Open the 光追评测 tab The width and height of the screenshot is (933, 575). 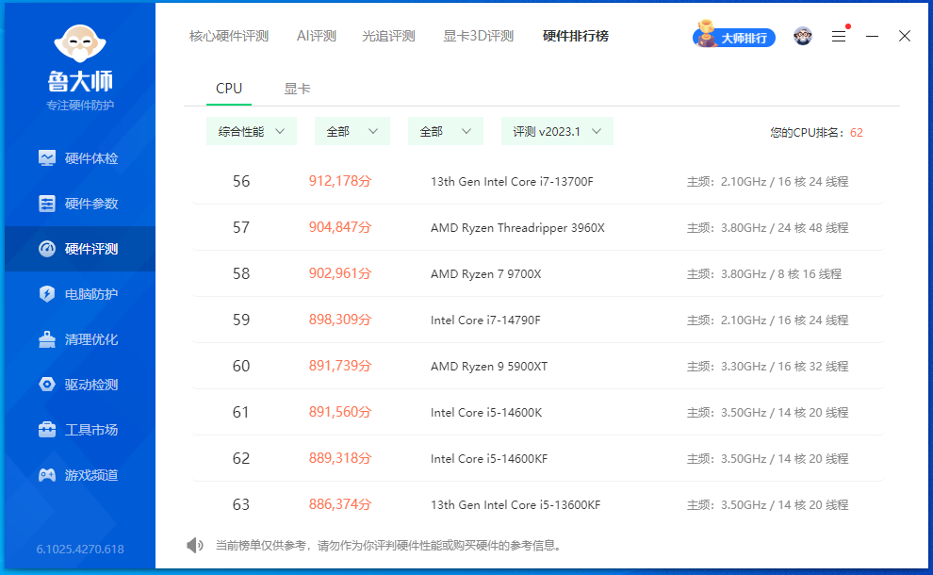click(x=388, y=37)
